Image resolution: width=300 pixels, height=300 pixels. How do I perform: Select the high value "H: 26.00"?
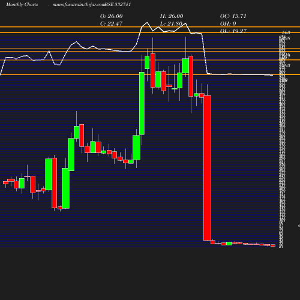click(x=172, y=16)
